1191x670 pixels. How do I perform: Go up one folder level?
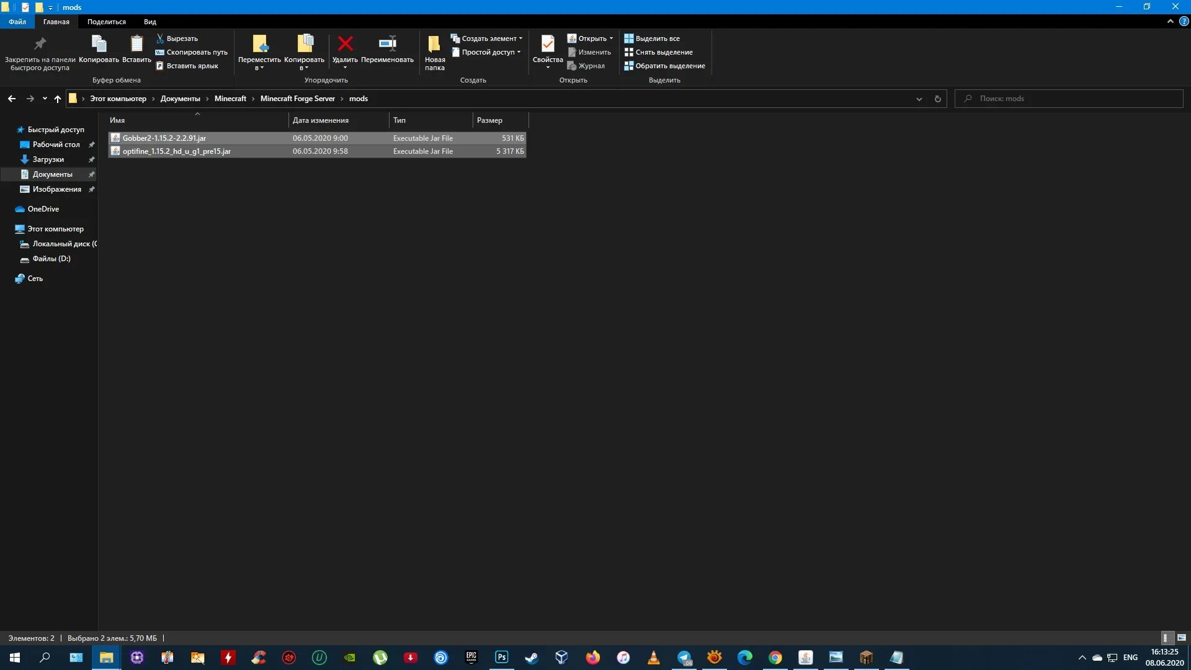click(58, 99)
